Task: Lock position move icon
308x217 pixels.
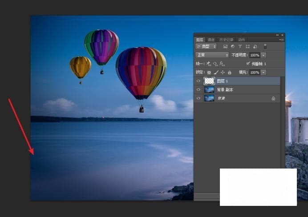Action: (223, 72)
